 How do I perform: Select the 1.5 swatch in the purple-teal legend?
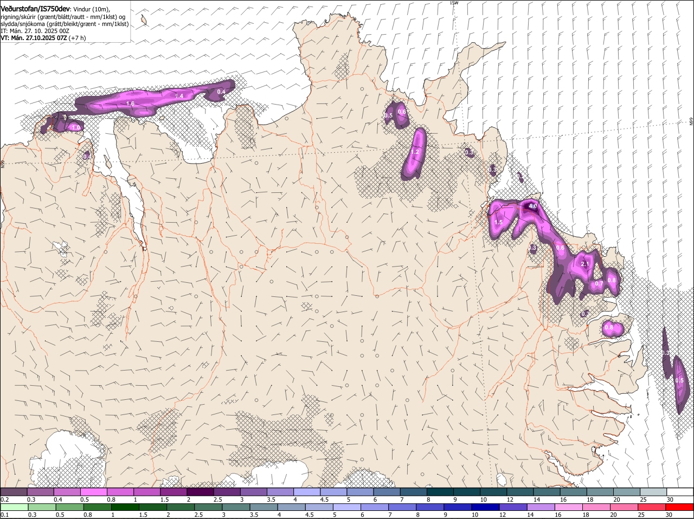point(173,492)
